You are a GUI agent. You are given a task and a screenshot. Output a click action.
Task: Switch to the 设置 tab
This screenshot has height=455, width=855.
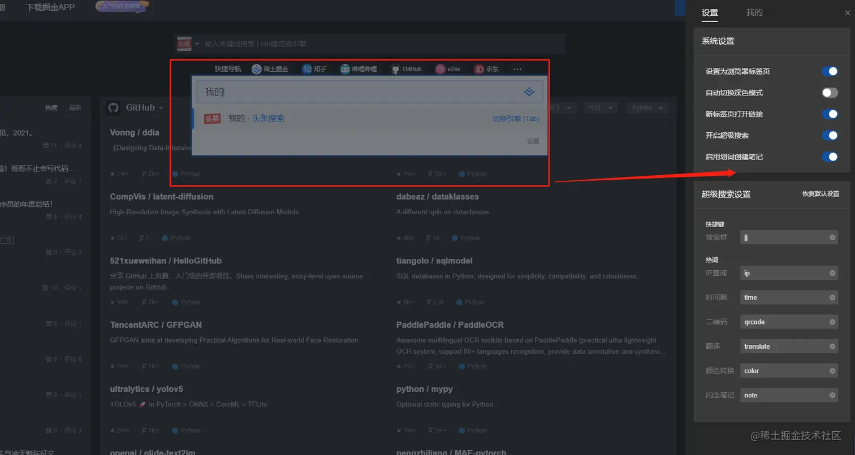(x=710, y=12)
